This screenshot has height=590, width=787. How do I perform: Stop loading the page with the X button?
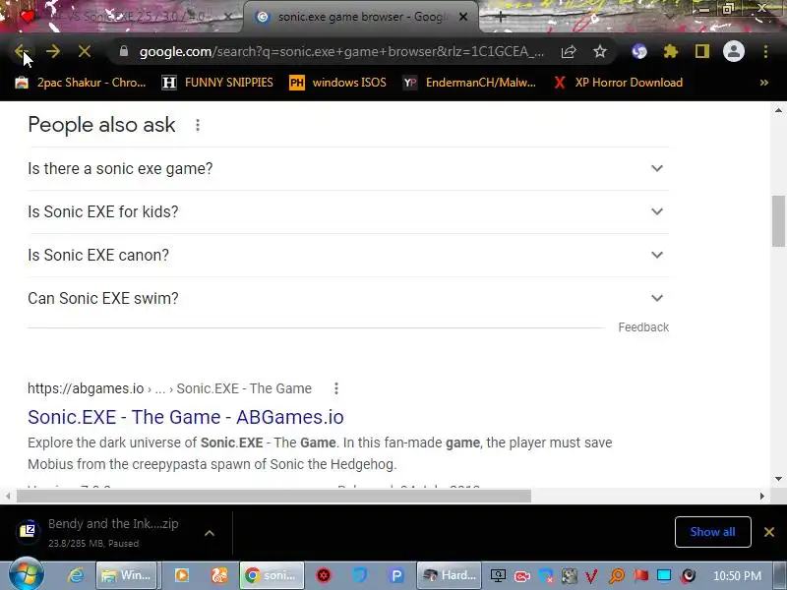pos(85,51)
